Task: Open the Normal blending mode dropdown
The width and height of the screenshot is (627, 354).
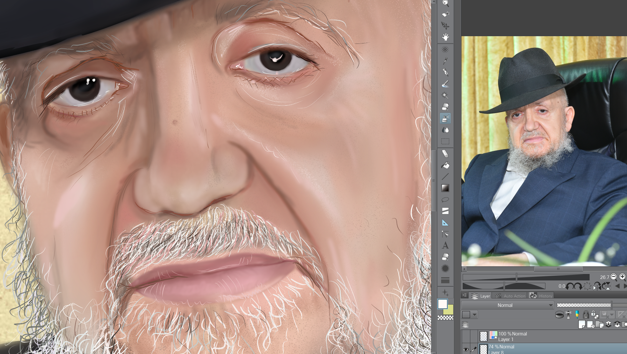Action: pyautogui.click(x=507, y=305)
